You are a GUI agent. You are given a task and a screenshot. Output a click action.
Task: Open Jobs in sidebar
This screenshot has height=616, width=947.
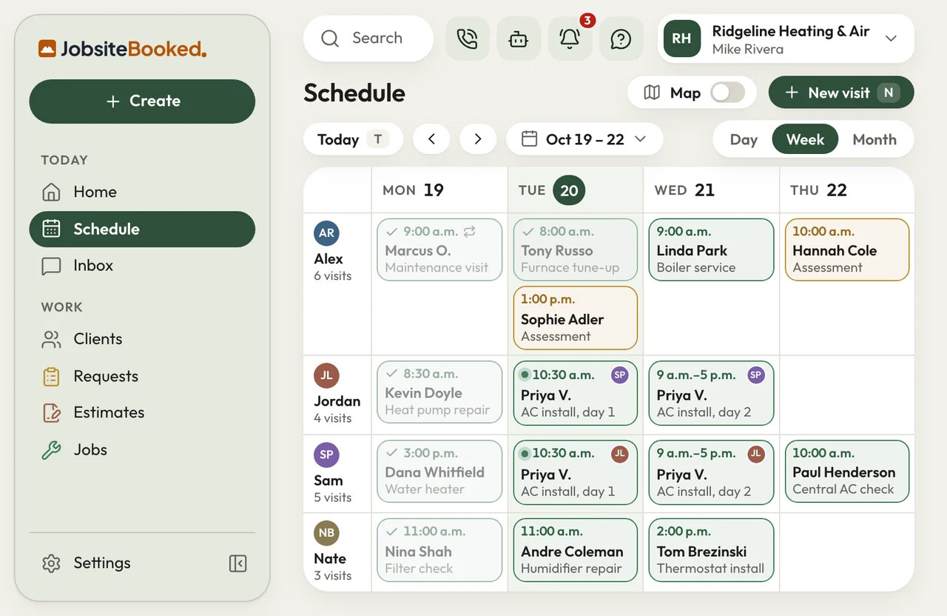click(142, 450)
